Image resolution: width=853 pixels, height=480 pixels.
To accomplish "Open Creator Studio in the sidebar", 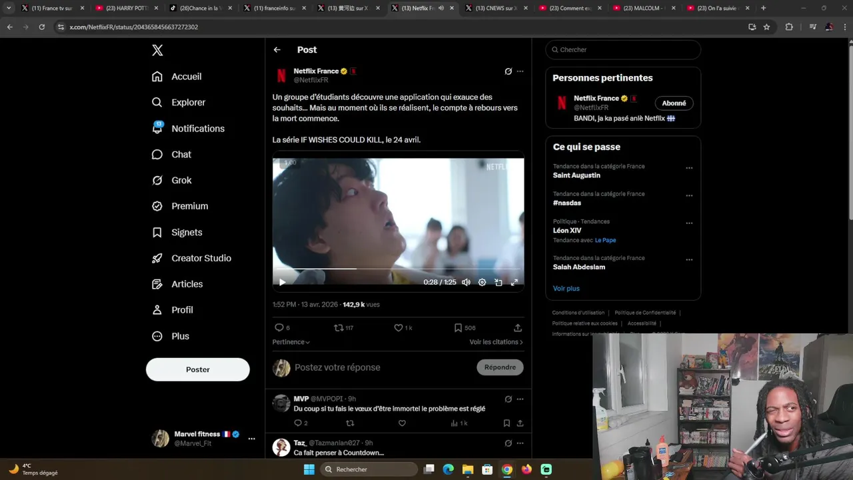I will click(191, 259).
